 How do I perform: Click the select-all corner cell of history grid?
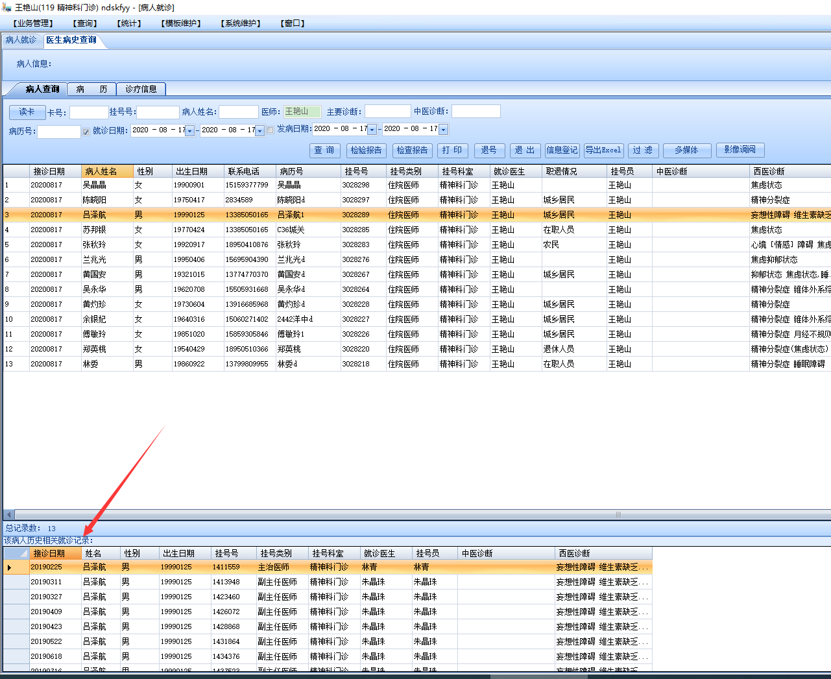pos(16,553)
